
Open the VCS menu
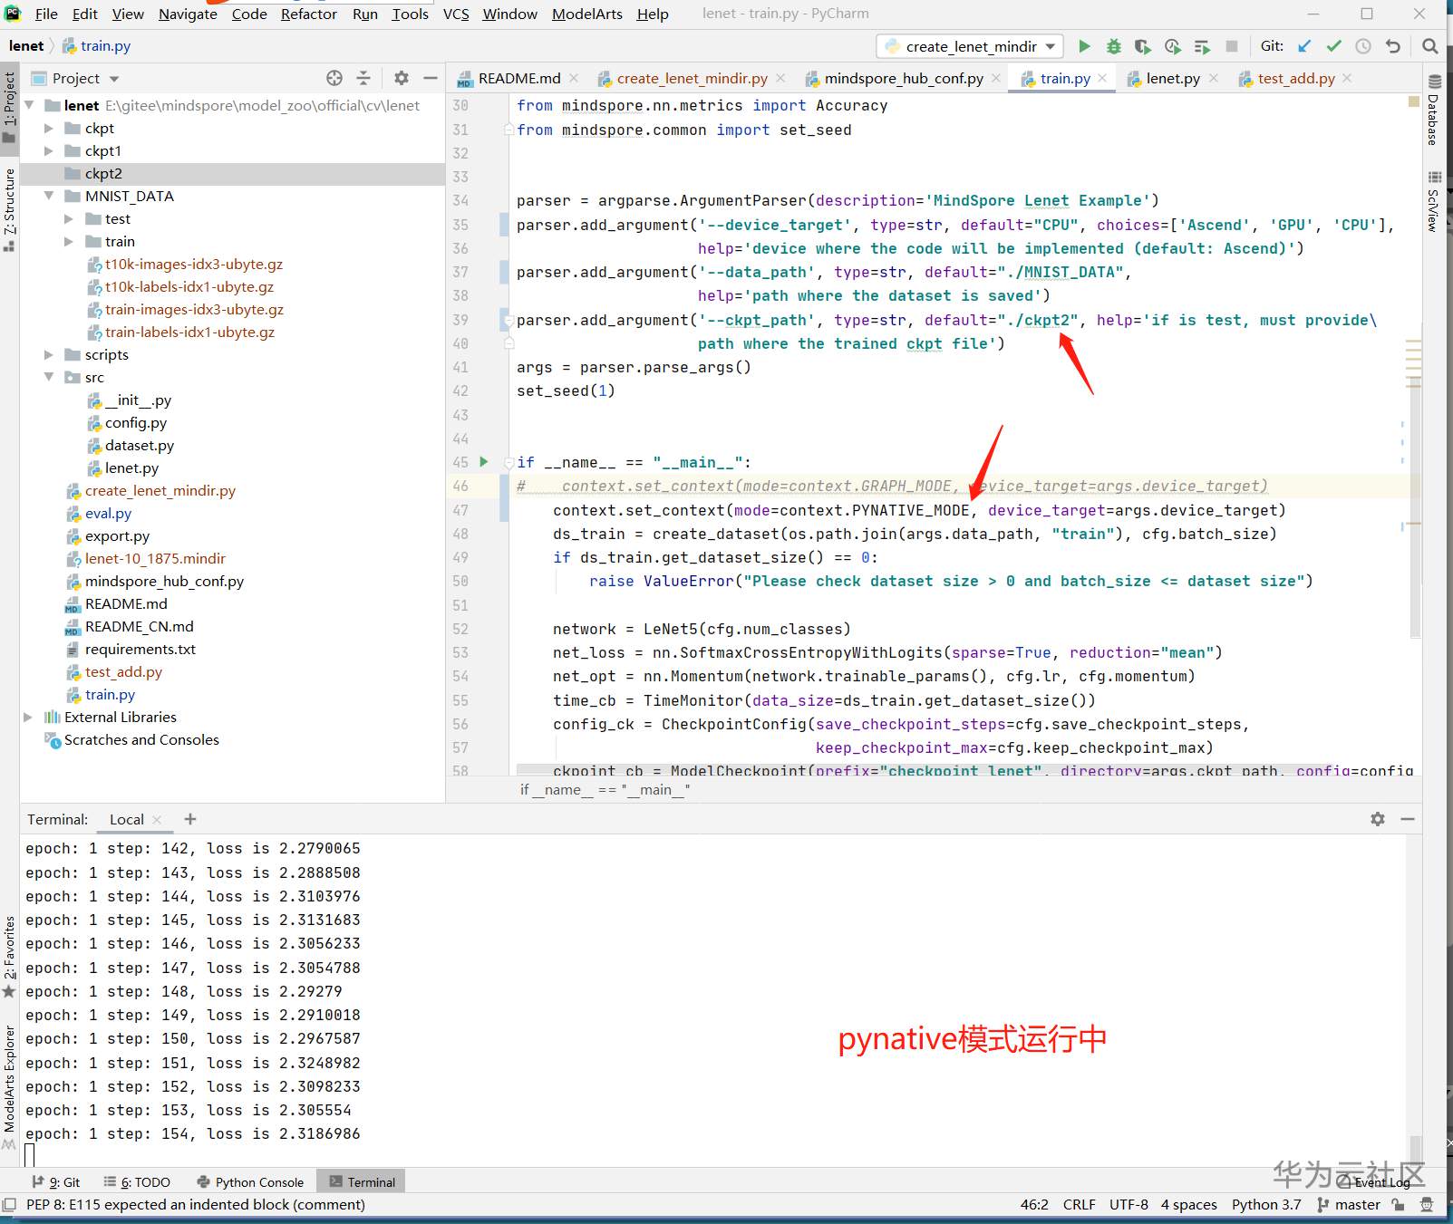456,14
